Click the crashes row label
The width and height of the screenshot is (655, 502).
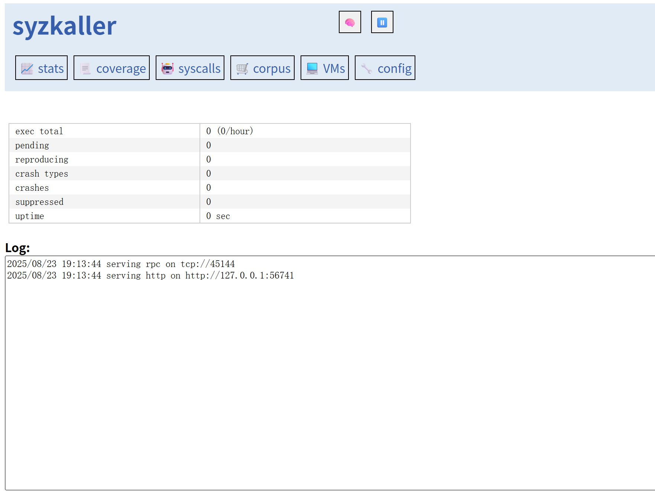click(32, 188)
